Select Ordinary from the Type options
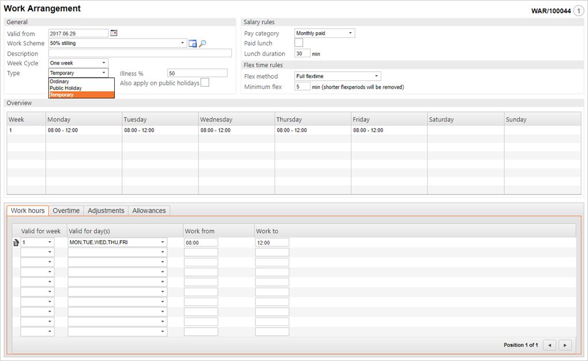Image resolution: width=588 pixels, height=361 pixels. pyautogui.click(x=59, y=81)
